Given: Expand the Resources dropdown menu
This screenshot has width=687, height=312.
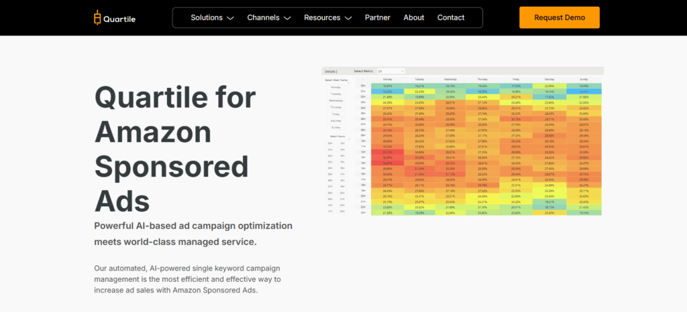Looking at the screenshot, I should (327, 18).
